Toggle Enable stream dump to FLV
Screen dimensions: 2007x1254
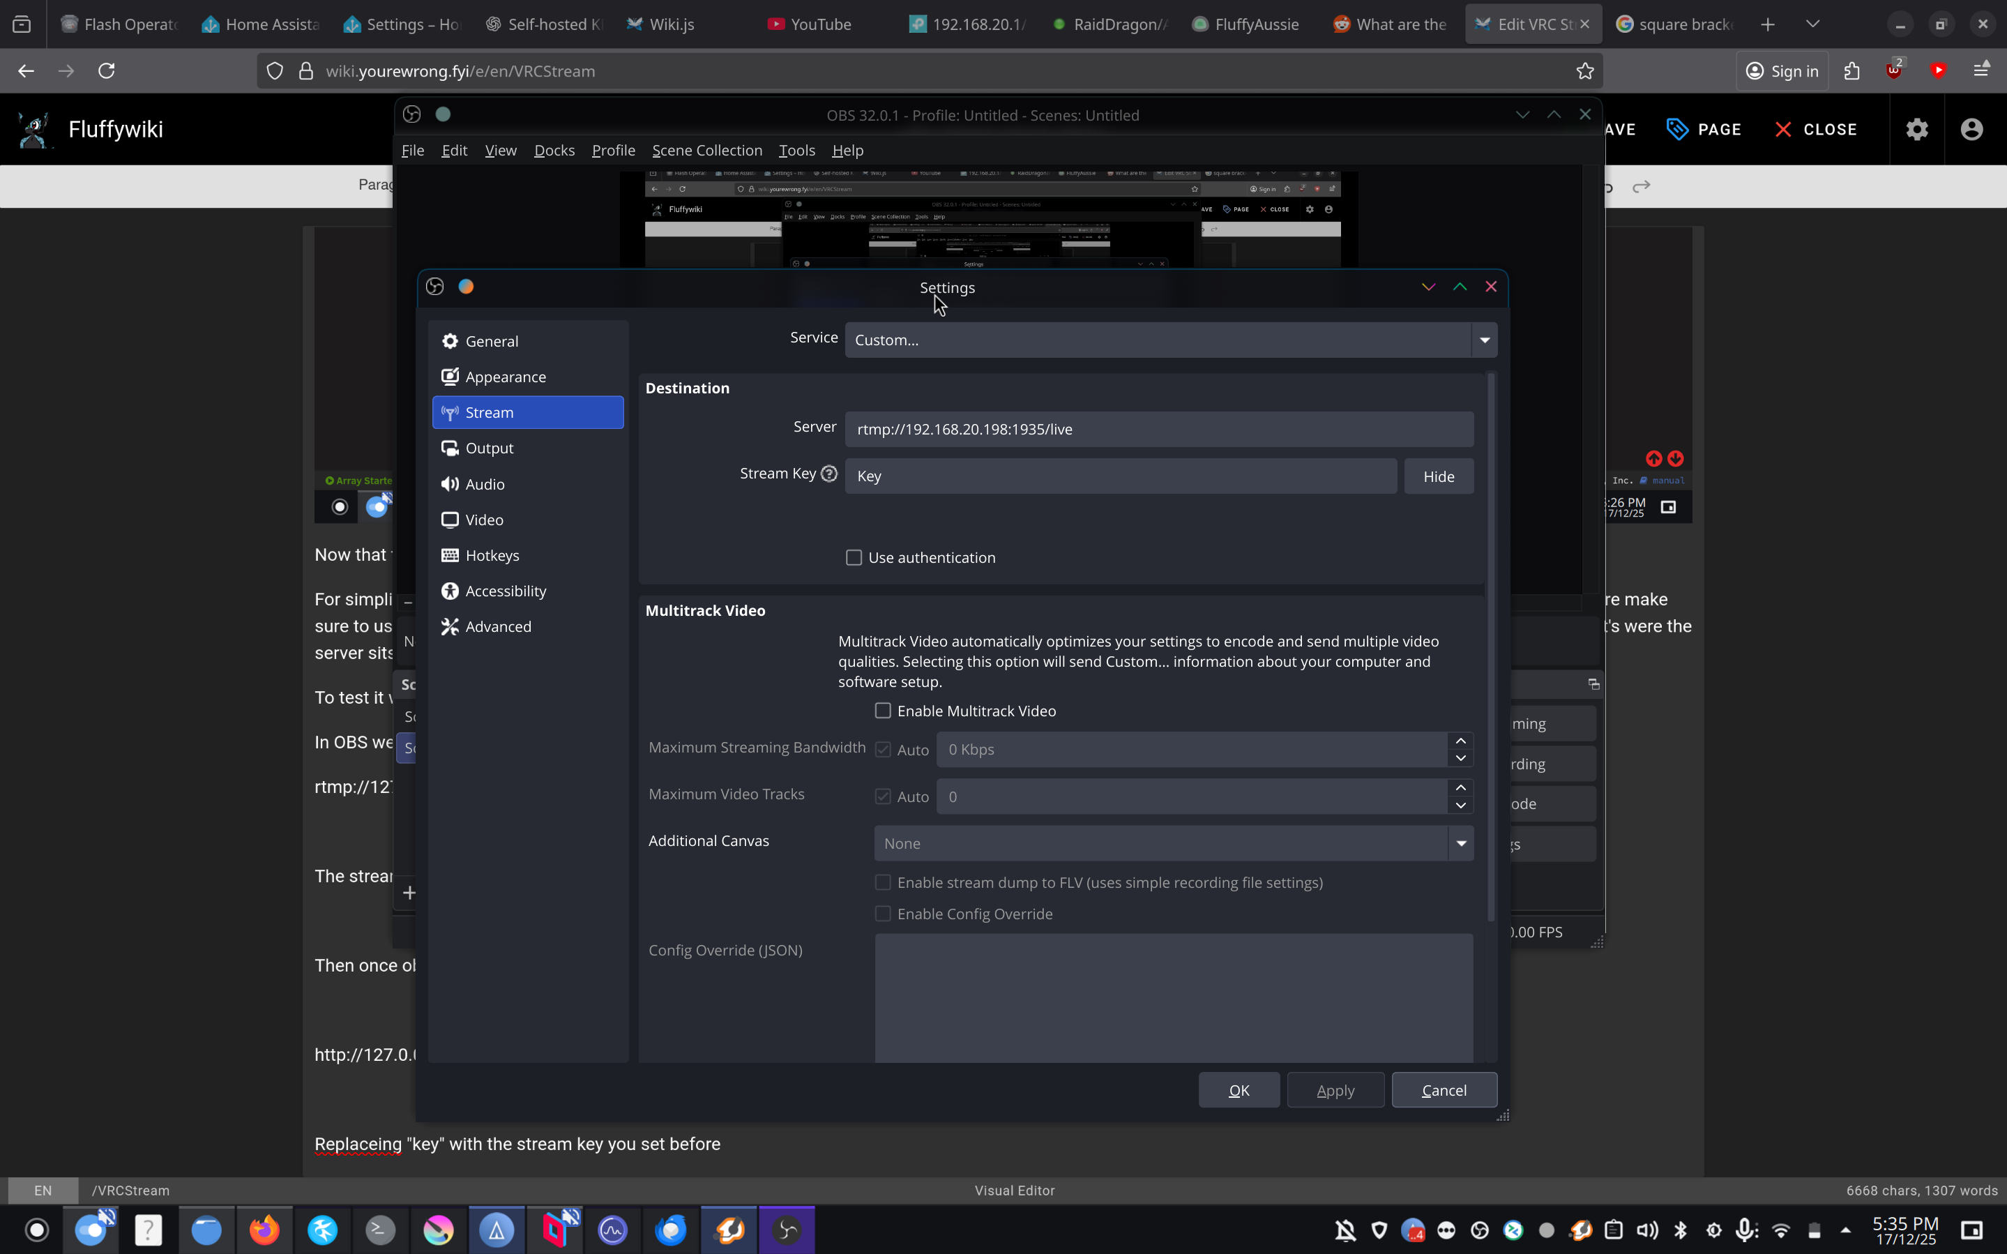click(883, 882)
